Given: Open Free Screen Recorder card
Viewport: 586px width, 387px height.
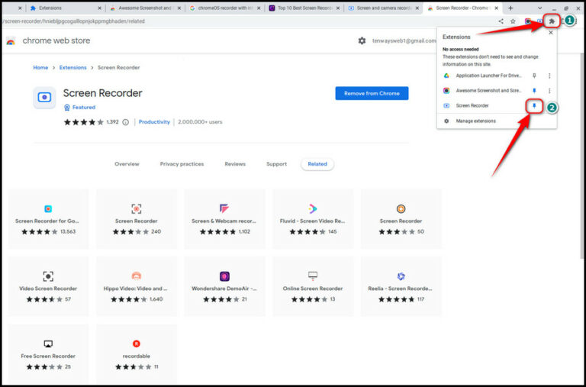Looking at the screenshot, I should pyautogui.click(x=48, y=353).
